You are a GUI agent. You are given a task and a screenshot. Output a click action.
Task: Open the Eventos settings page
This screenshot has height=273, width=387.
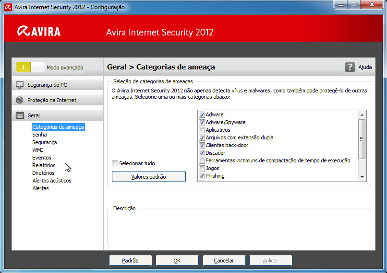pyautogui.click(x=42, y=158)
